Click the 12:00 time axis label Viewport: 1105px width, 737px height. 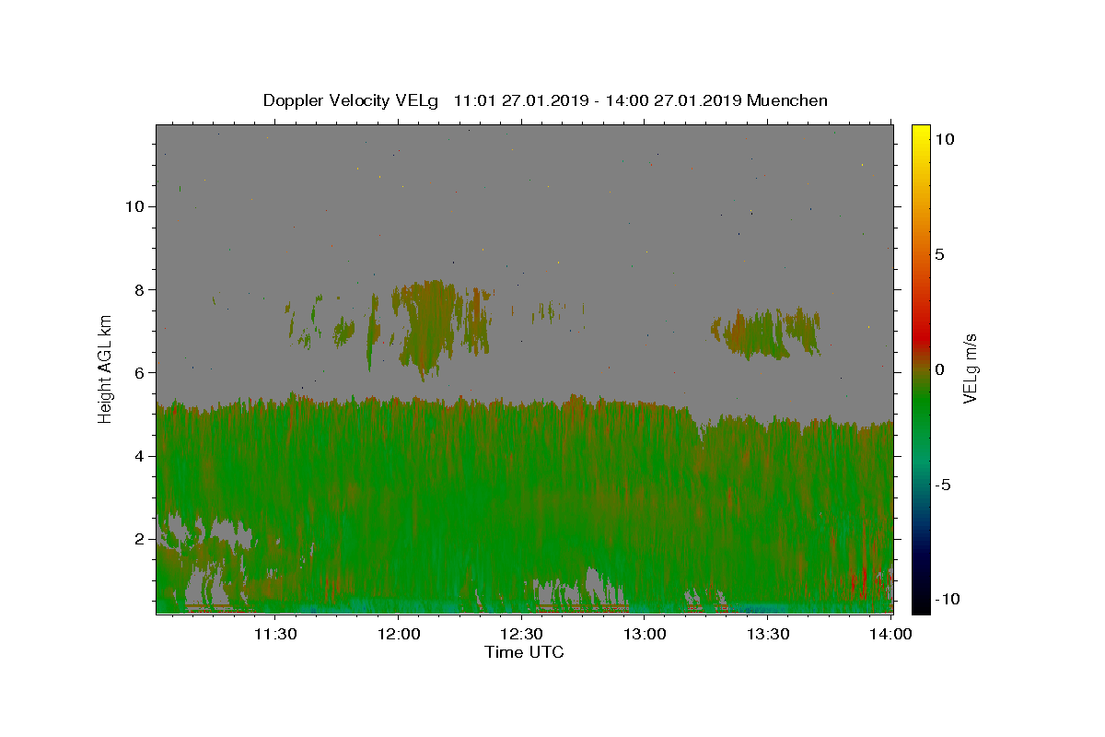tap(398, 634)
